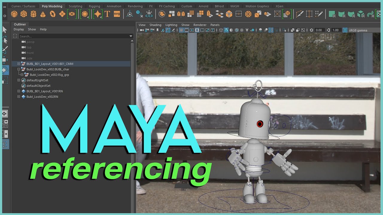The height and width of the screenshot is (215, 383).
Task: Expand Bubl_LookDev_v002RN reference node
Action: coord(19,97)
